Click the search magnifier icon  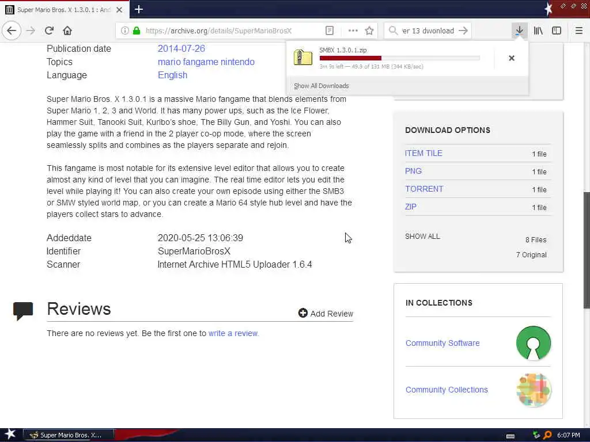[393, 31]
